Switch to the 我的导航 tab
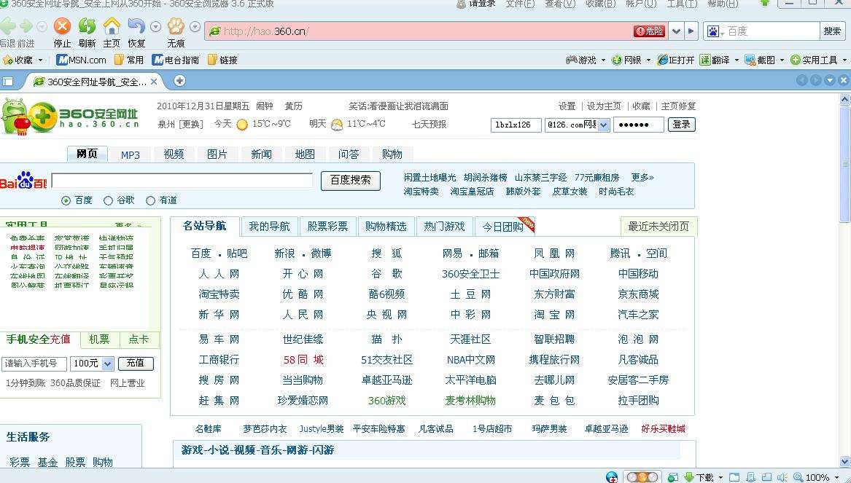851x483 pixels. point(269,227)
